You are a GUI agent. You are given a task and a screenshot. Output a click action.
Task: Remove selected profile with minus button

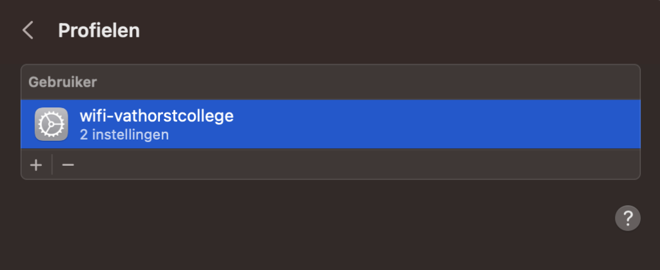click(68, 165)
